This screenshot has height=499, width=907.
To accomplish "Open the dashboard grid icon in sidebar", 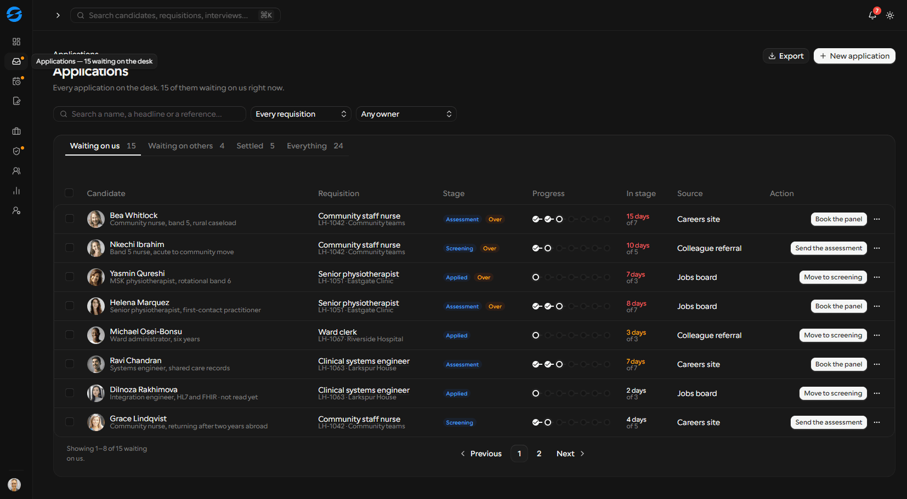I will [x=16, y=42].
